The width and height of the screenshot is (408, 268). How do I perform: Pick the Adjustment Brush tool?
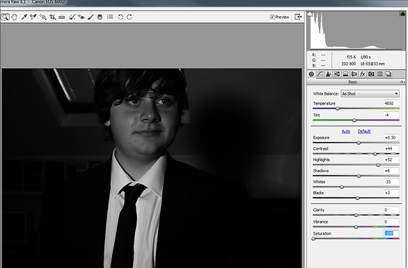(91, 17)
